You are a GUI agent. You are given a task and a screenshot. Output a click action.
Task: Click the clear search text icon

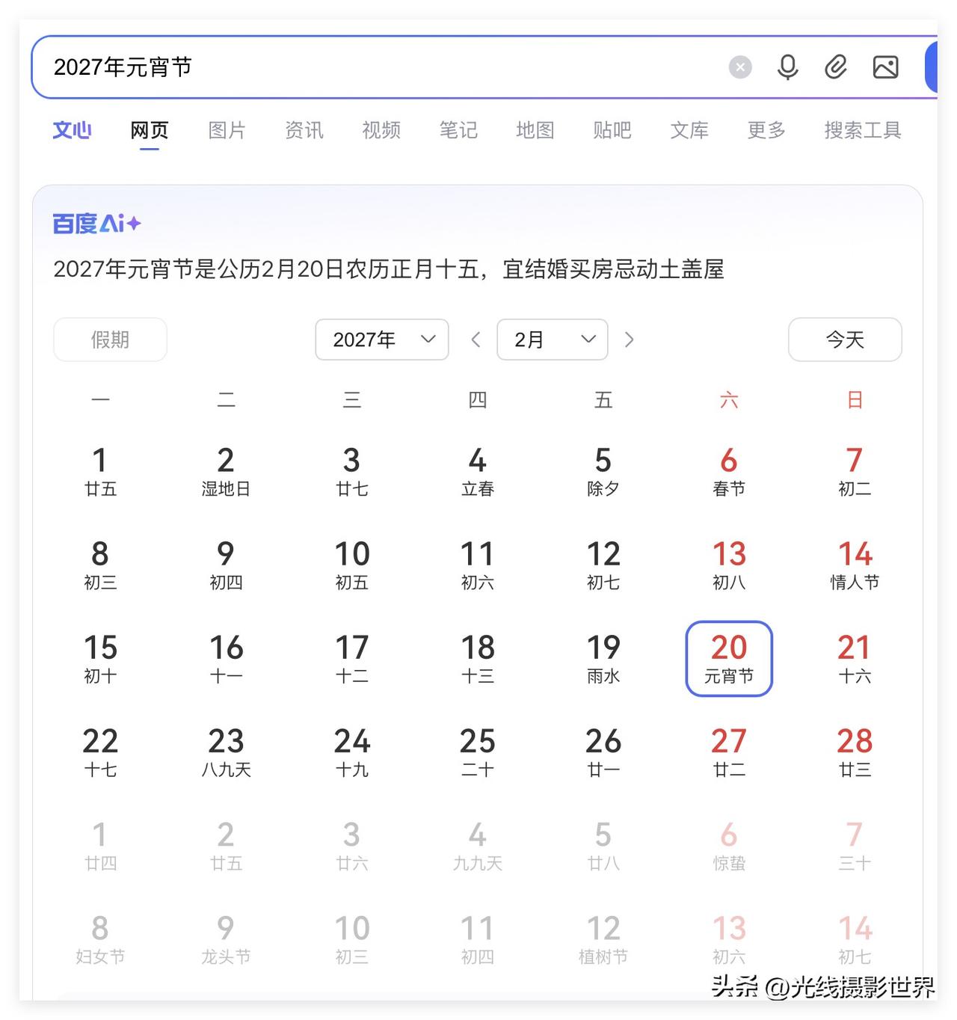(740, 67)
